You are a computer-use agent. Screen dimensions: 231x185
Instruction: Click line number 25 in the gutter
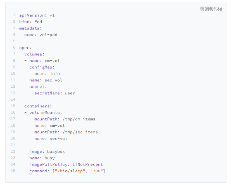point(13,171)
